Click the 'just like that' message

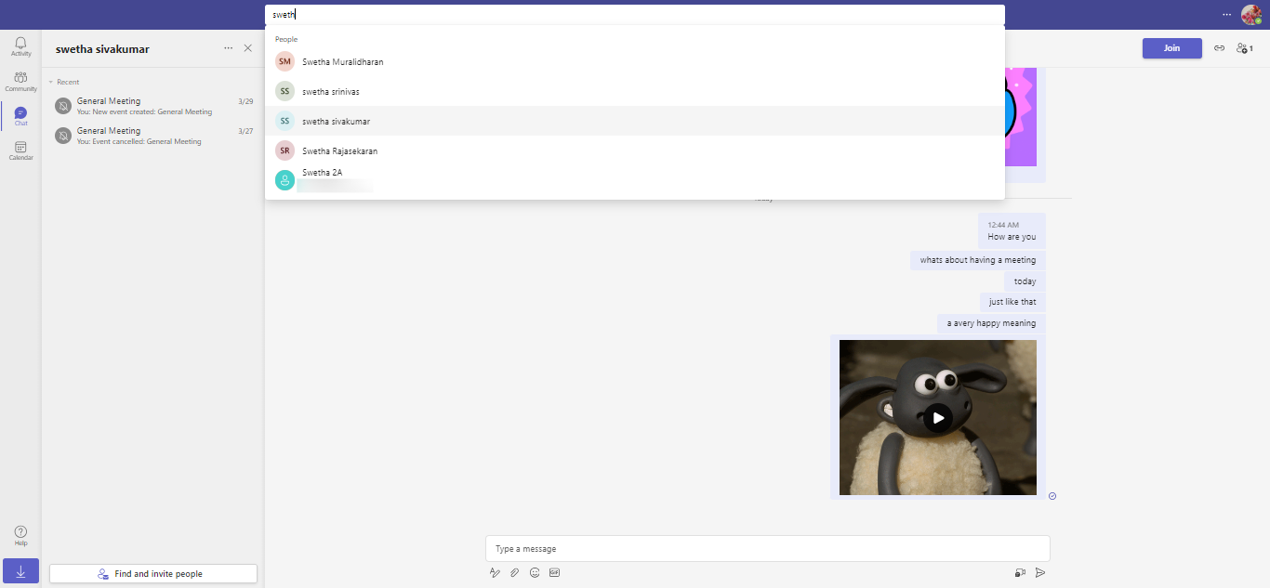tap(1012, 302)
